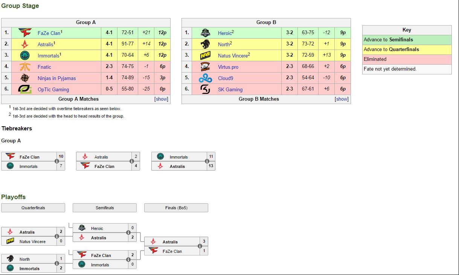Click the Quarterfinals bracket column header

tap(33, 208)
